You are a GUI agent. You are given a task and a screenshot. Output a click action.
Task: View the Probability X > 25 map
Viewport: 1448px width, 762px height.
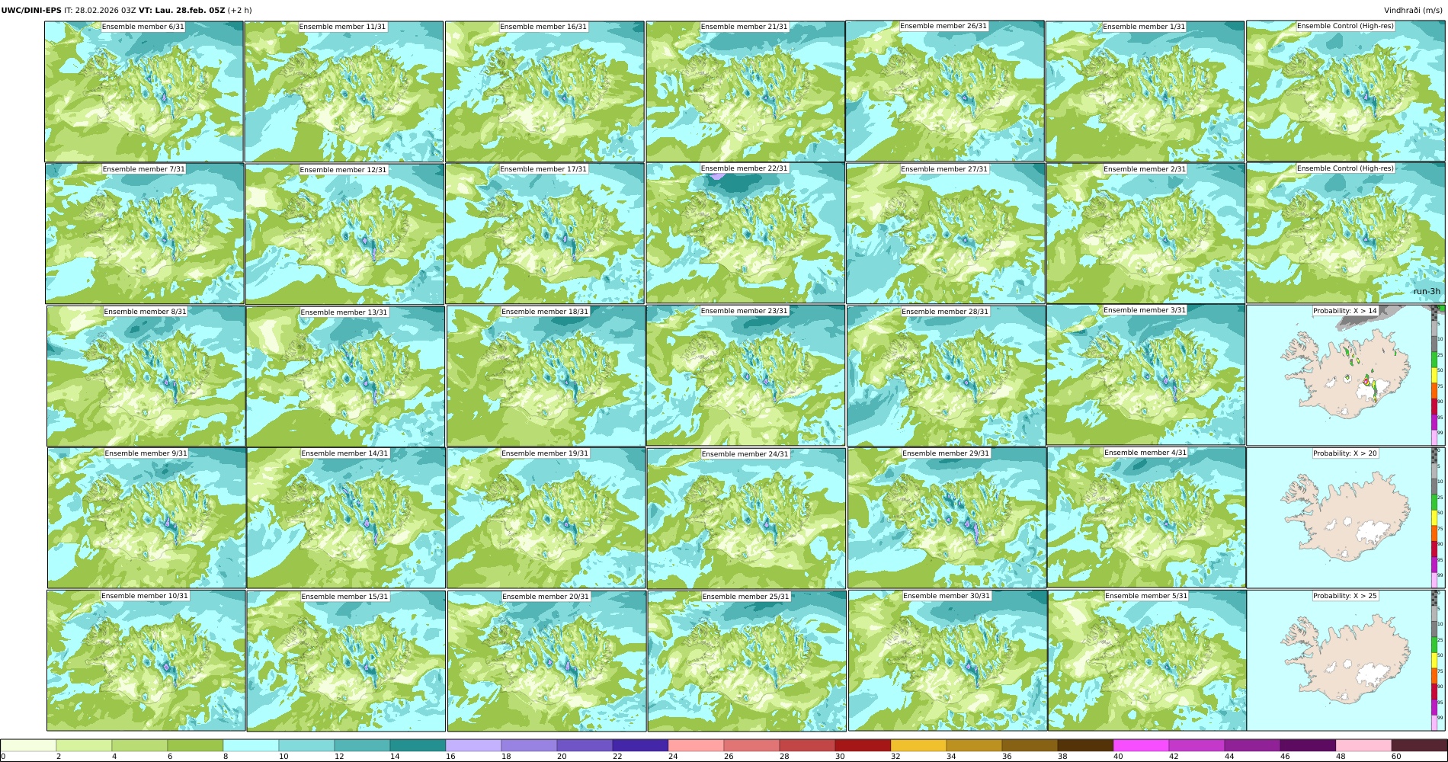[x=1346, y=661]
